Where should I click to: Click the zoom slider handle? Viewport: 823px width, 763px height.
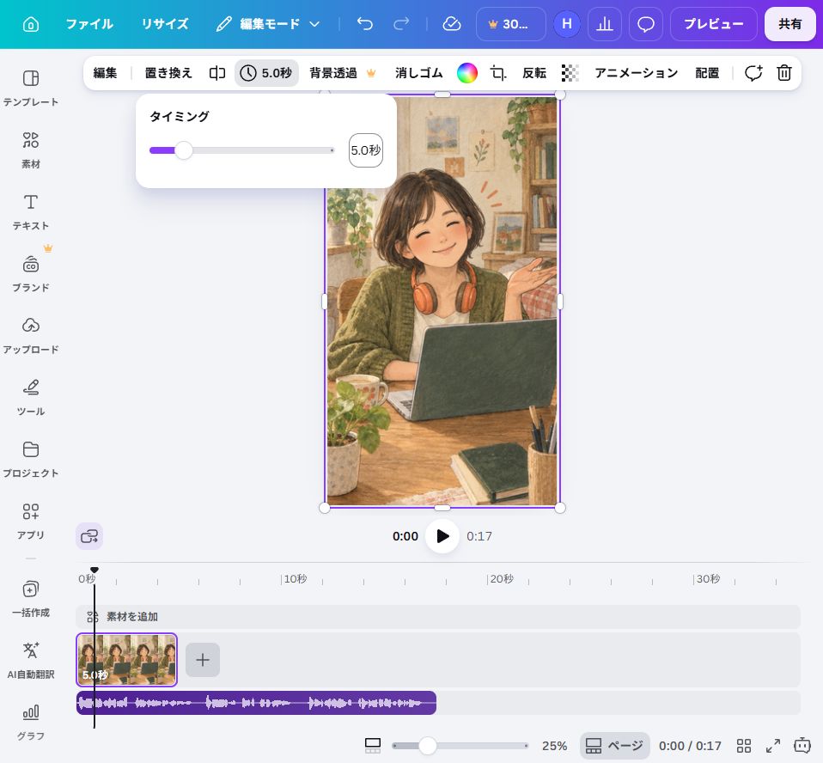pyautogui.click(x=428, y=746)
